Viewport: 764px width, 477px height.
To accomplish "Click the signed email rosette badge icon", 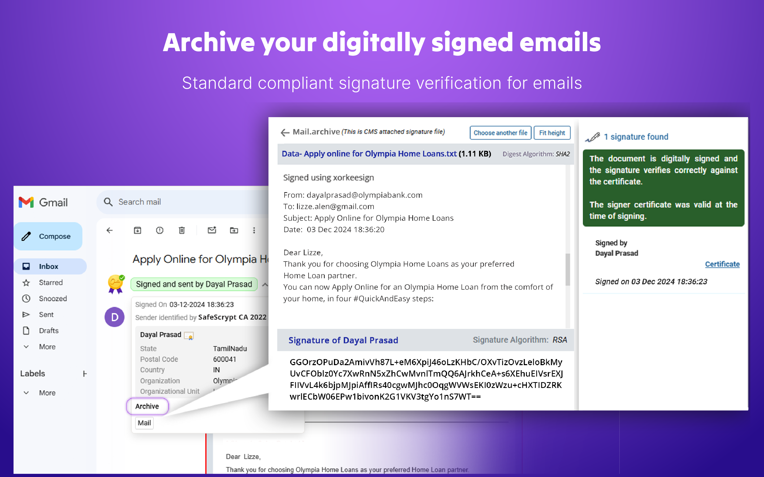I will (116, 284).
